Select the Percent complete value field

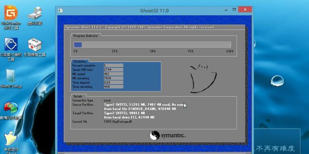(113, 65)
